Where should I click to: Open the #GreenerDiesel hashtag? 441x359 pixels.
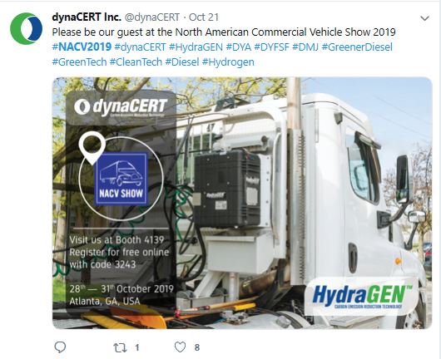click(x=357, y=47)
